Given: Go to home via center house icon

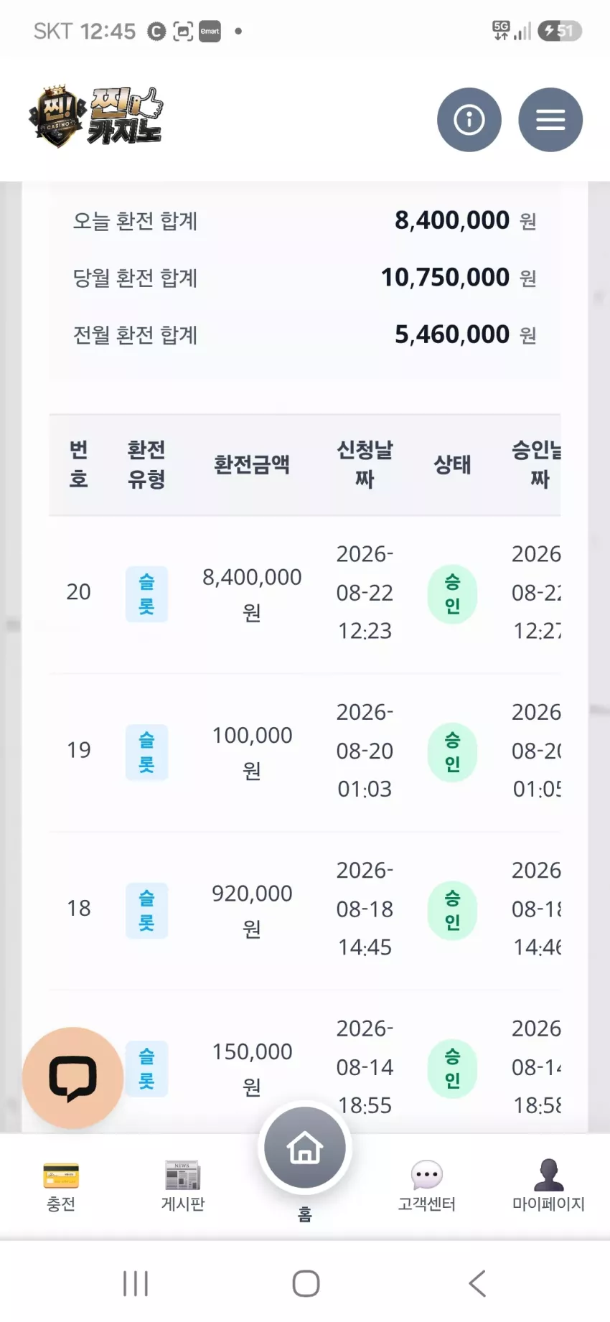Looking at the screenshot, I should tap(305, 1148).
